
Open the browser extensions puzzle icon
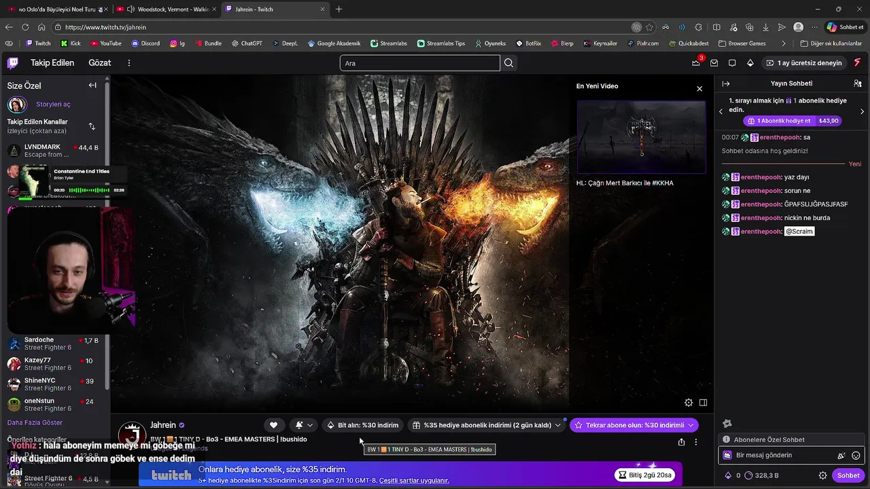click(x=699, y=27)
